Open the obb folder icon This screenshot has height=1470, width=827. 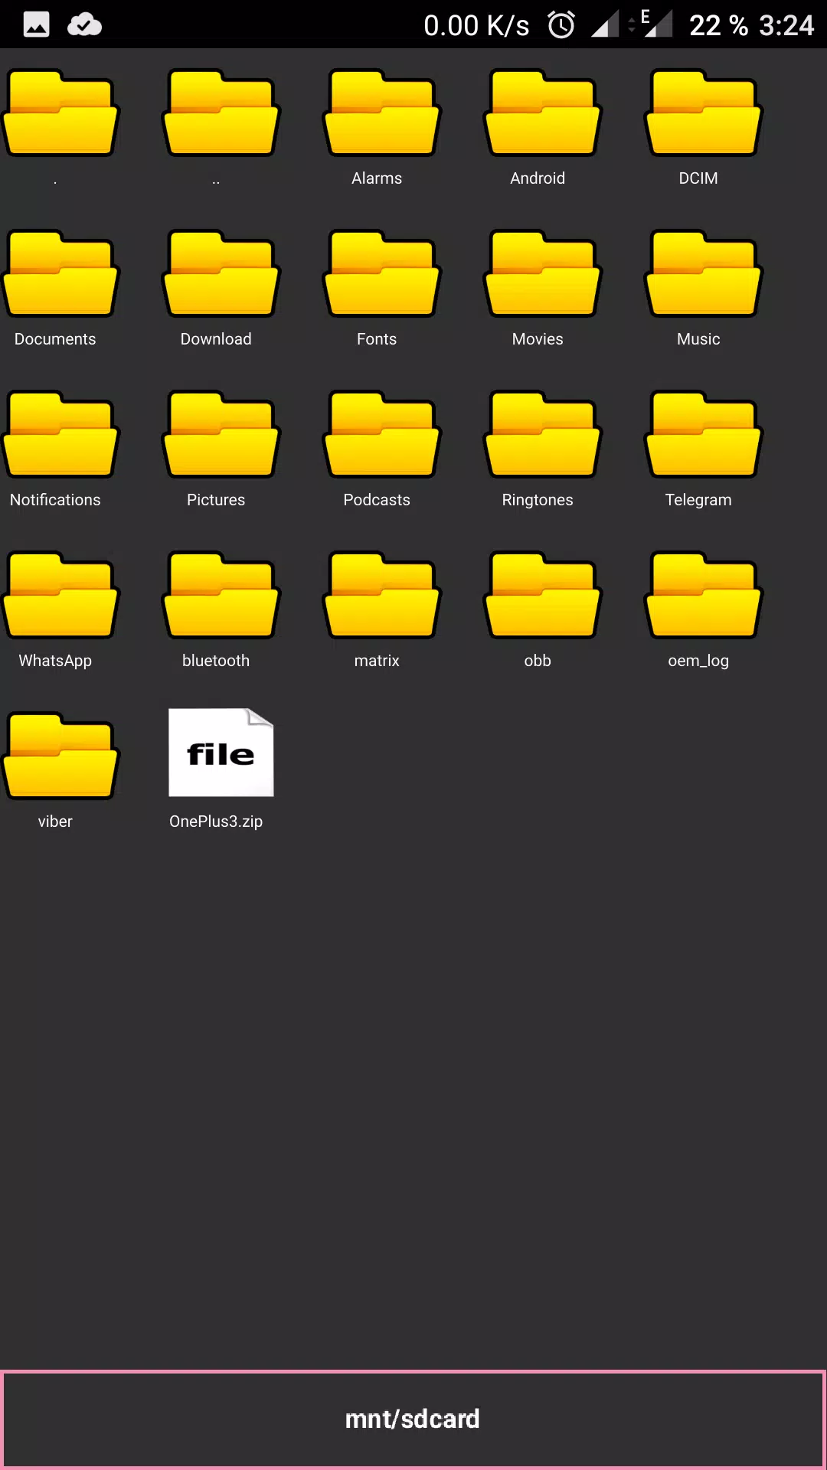pyautogui.click(x=543, y=596)
